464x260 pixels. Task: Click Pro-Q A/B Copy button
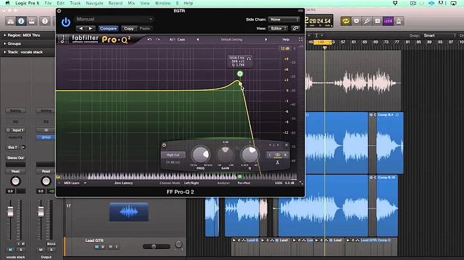pos(181,39)
